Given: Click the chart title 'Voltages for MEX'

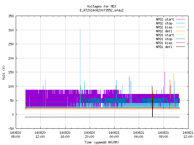Looking at the screenshot, I should [102, 6].
